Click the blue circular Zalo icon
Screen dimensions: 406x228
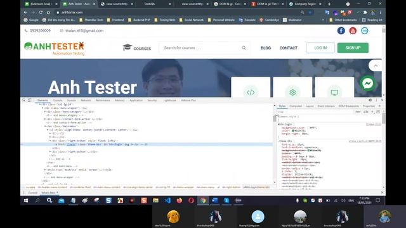pyautogui.click(x=365, y=31)
